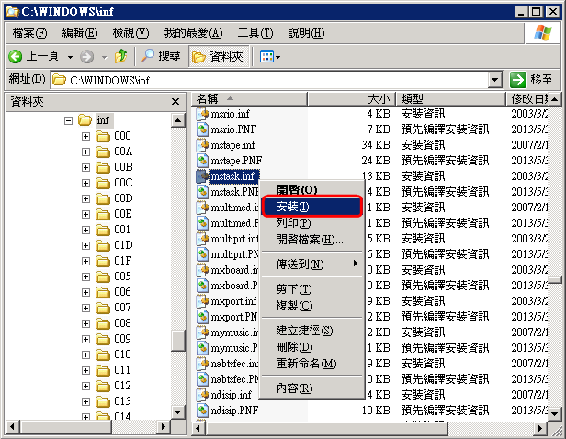Expand the 01F folder node
This screenshot has height=439, width=566.
[x=85, y=261]
